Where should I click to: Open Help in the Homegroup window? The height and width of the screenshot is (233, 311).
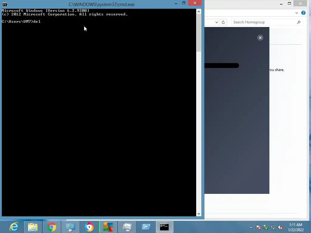[x=303, y=13]
